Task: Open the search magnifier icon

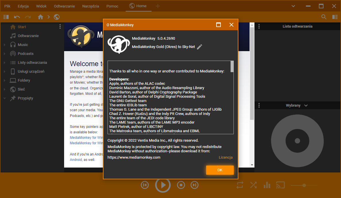Action: (x=324, y=17)
